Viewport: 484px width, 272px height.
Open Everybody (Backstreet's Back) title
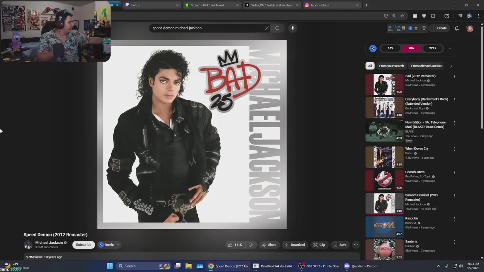point(427,101)
